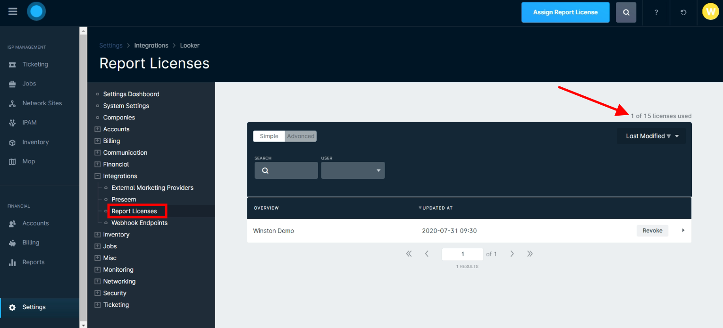This screenshot has height=328, width=723.
Task: Go to previous page chevron
Action: click(427, 254)
